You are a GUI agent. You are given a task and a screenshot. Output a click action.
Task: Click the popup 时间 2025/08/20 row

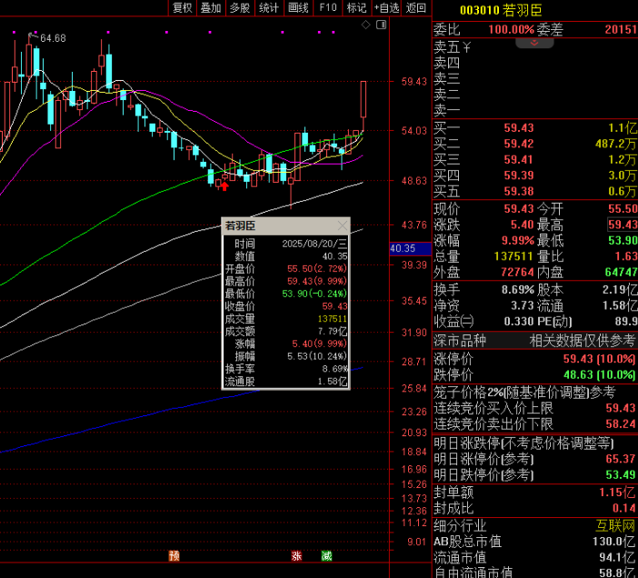coord(286,244)
